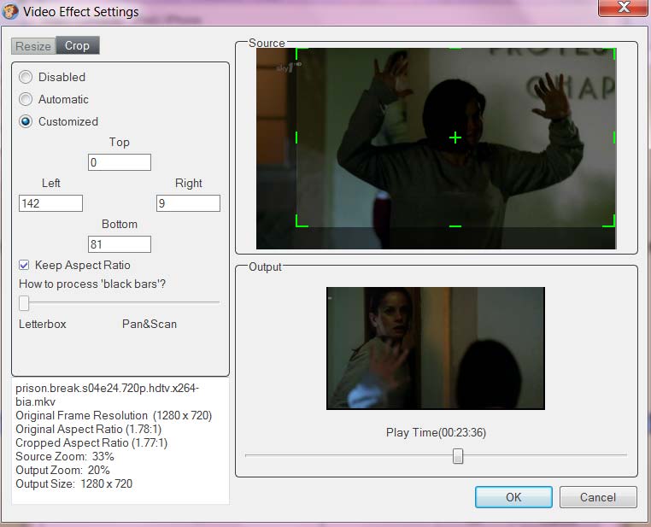Click the Cancel button
This screenshot has height=527, width=651.
[x=598, y=497]
